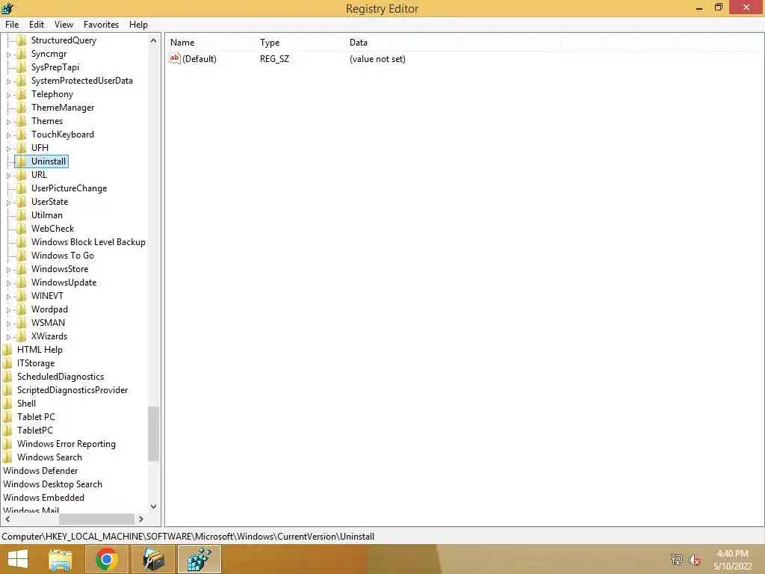Click the StructuredQuery folder icon

(22, 40)
